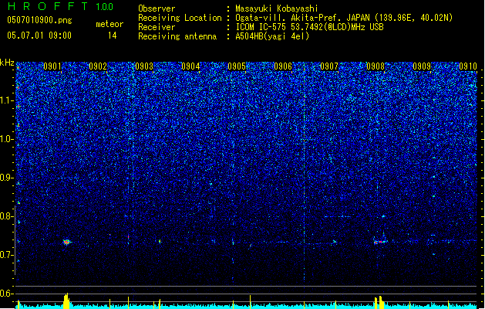
Task: Click the 0.8 kHz axis label
Action: tap(7, 216)
